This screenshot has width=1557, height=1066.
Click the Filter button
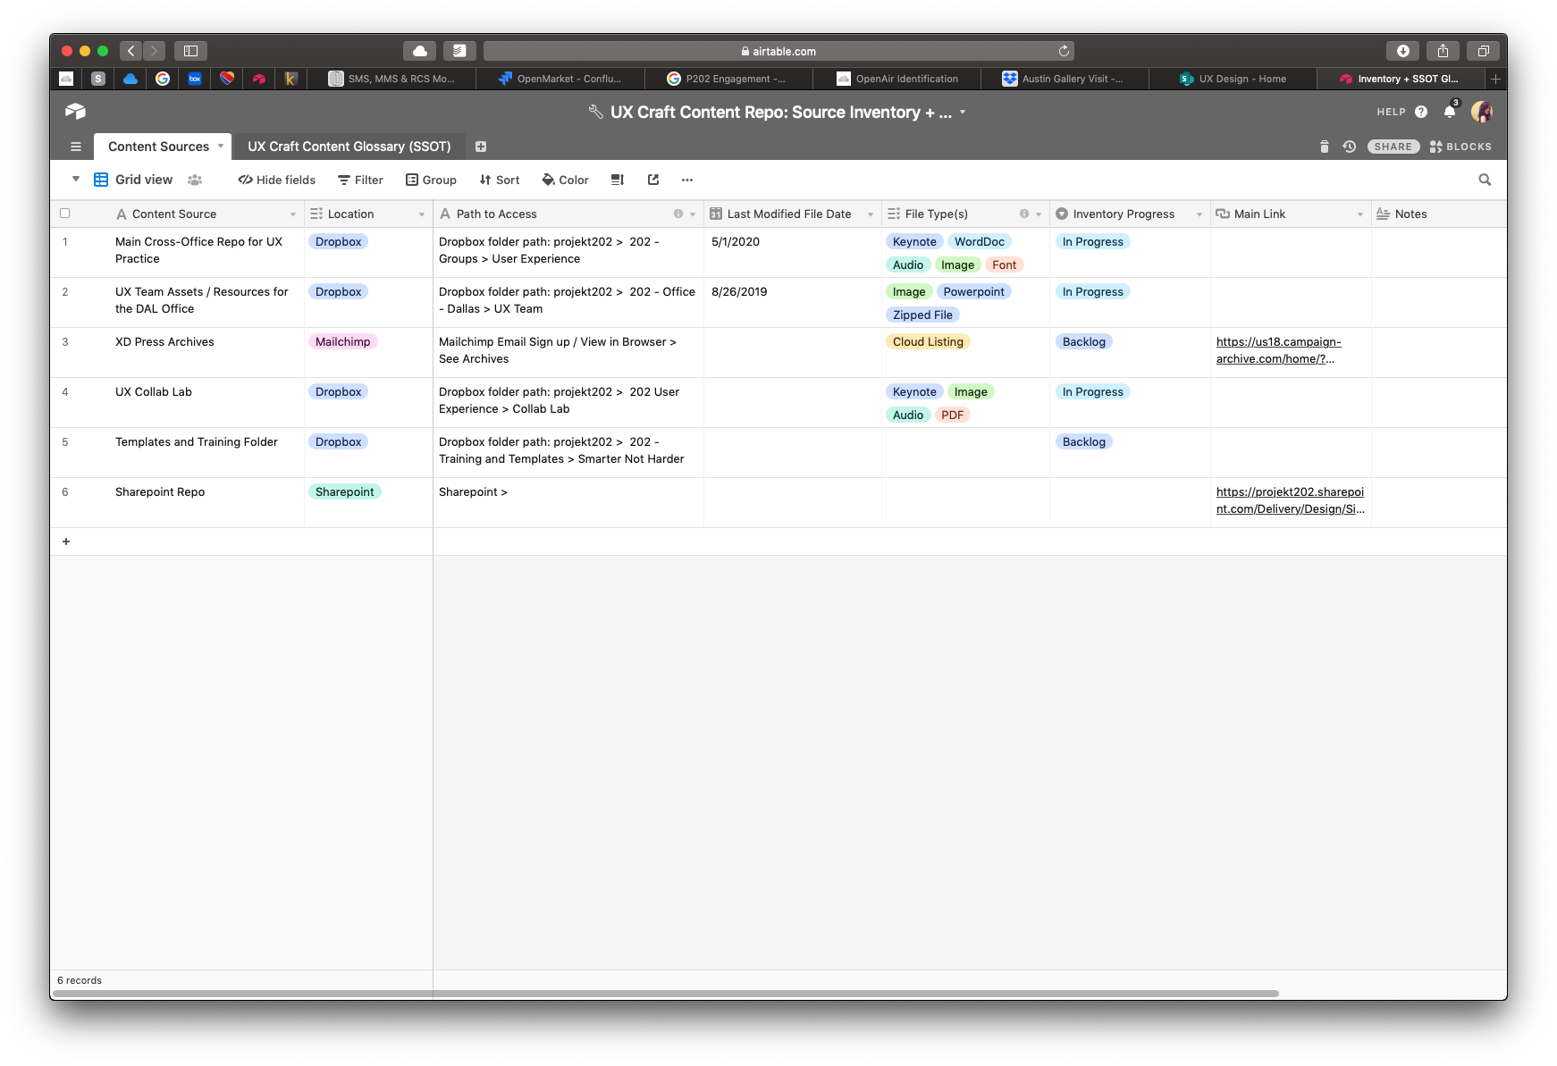360,180
